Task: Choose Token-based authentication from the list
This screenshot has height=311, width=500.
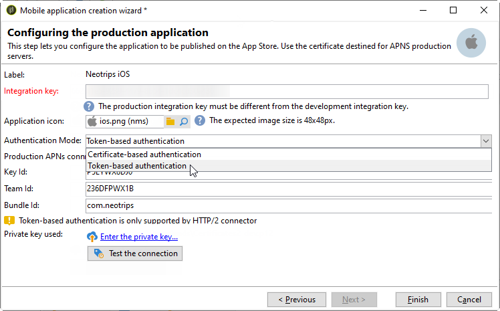Action: 137,166
